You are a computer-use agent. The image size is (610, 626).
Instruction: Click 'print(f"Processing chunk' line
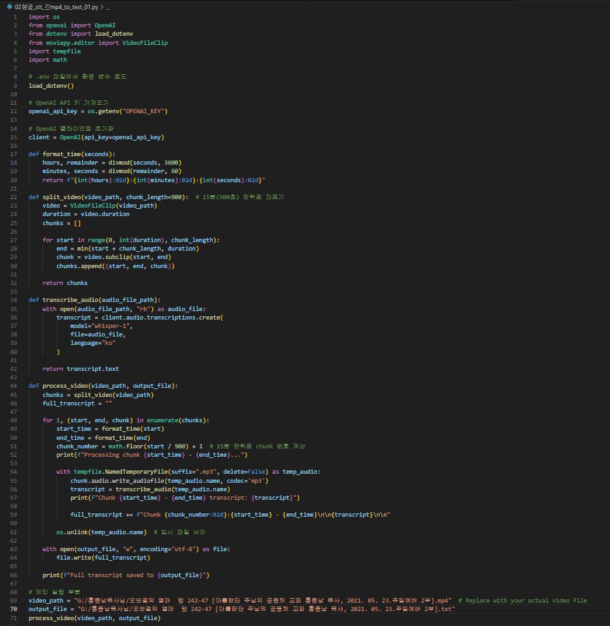pos(152,455)
